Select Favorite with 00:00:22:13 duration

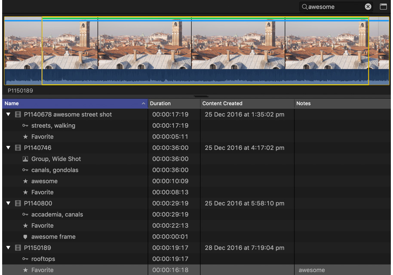coord(196,226)
